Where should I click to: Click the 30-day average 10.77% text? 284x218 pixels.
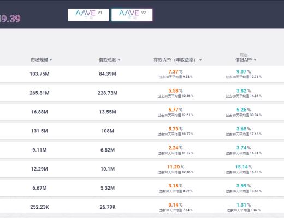[175, 134]
